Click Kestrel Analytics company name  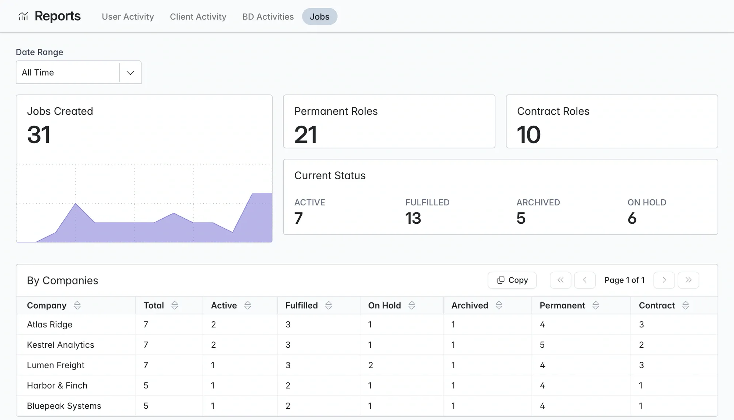61,345
